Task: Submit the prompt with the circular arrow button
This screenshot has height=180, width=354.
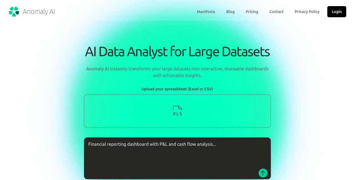Action: pyautogui.click(x=263, y=173)
